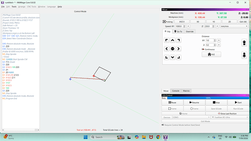251x141 pixels.
Task: Click the GCode panel horizontal scrollbar
Action: pos(21,130)
